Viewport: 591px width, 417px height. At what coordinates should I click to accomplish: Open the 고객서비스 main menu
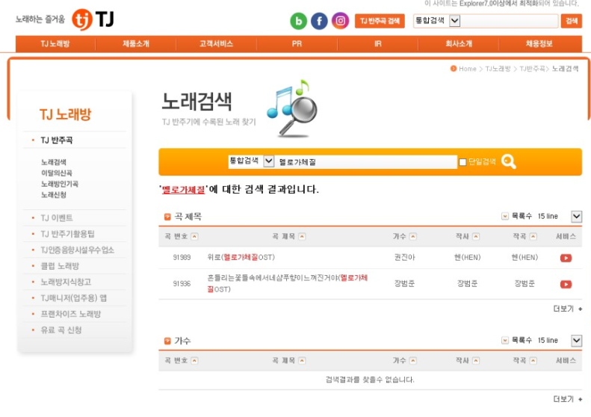coord(216,44)
